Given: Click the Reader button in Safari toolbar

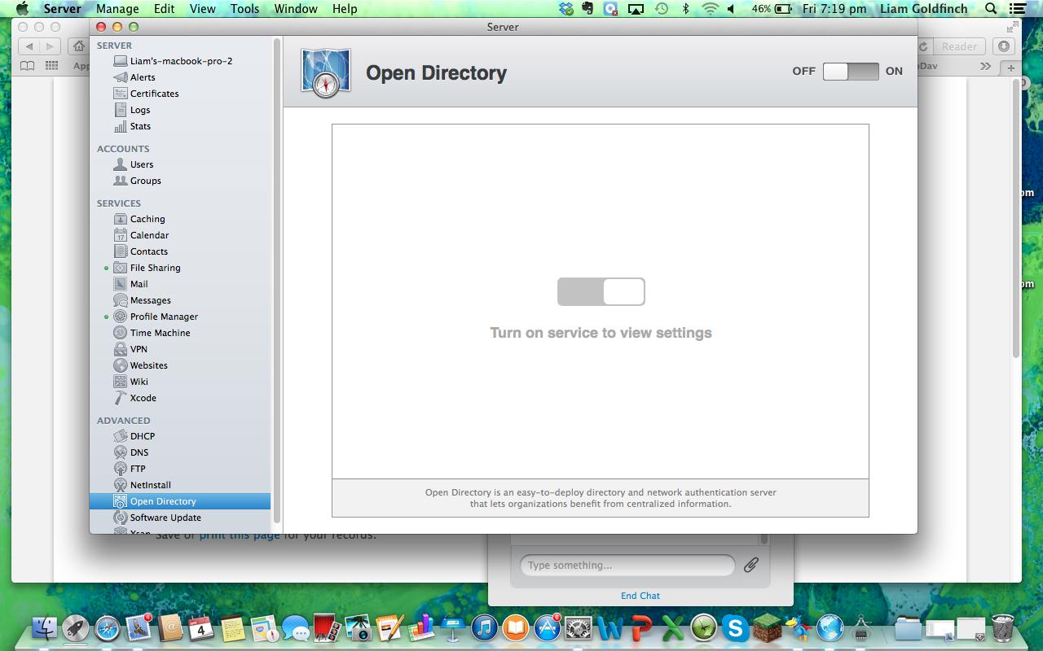Looking at the screenshot, I should tap(959, 46).
